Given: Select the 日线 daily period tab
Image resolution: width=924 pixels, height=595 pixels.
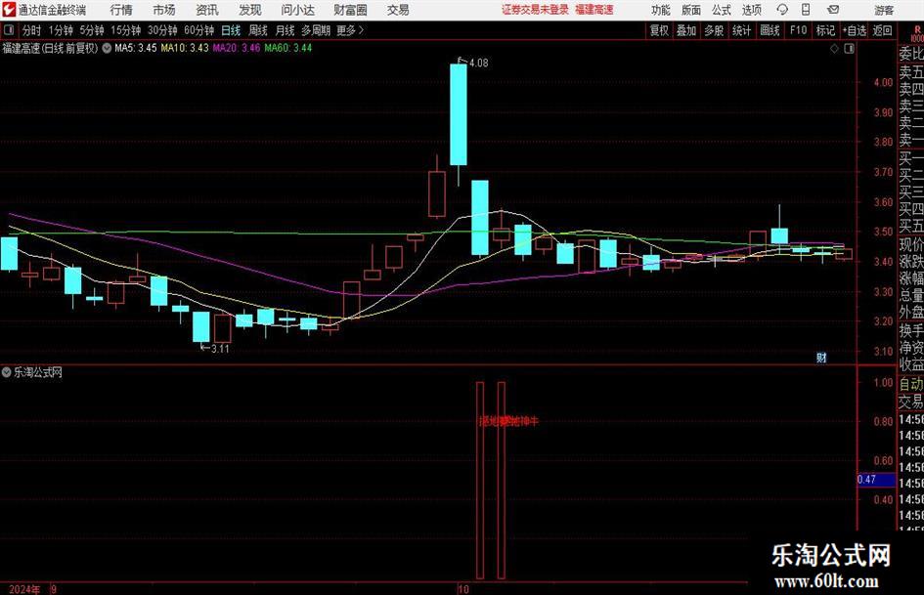Looking at the screenshot, I should point(231,30).
